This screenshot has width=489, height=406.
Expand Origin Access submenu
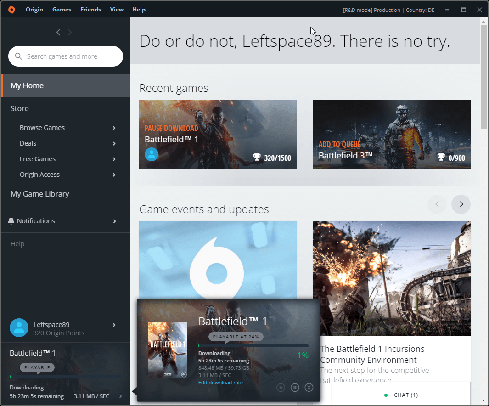(x=114, y=175)
